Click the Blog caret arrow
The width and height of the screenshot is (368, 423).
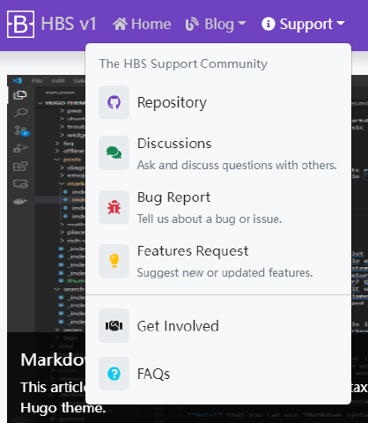click(242, 23)
